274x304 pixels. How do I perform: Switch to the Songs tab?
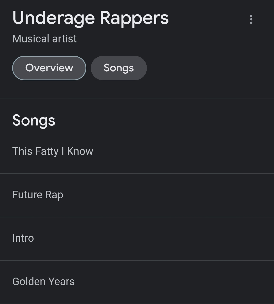point(119,68)
